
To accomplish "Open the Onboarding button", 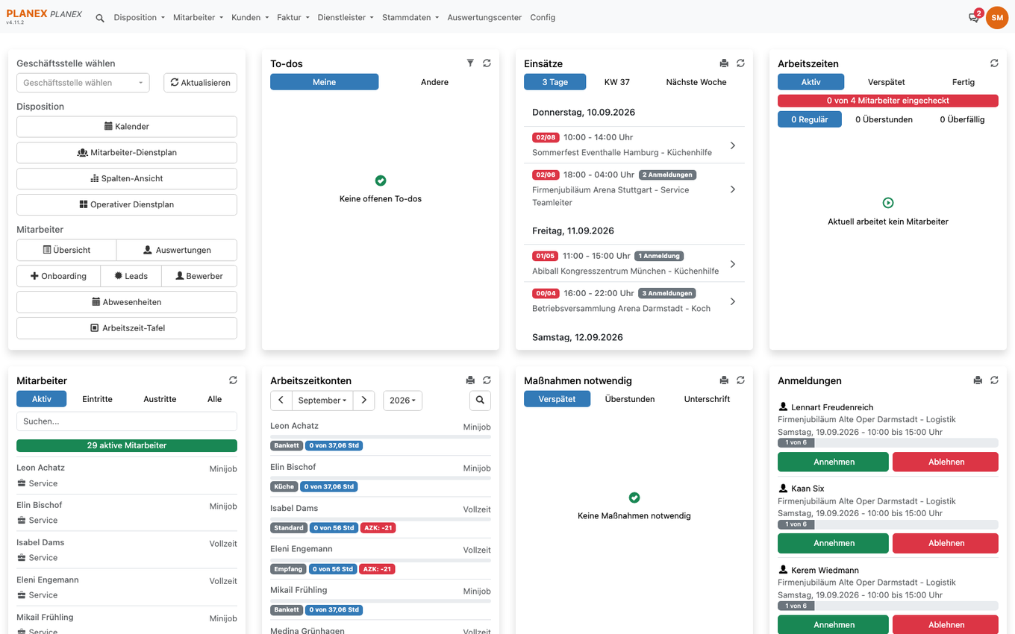I will coord(58,276).
